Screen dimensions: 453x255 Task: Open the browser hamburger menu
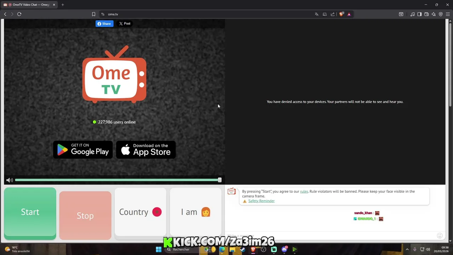(x=448, y=14)
